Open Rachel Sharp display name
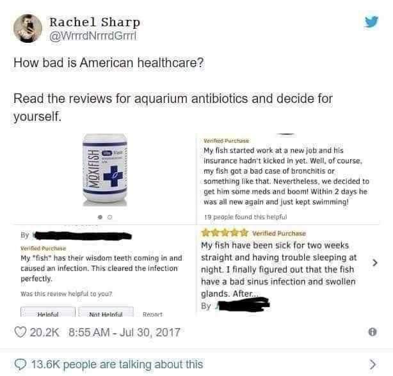The height and width of the screenshot is (376, 393). tap(95, 22)
